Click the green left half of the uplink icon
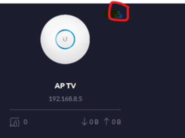Screen dimensions: 185x138 tap(117, 15)
